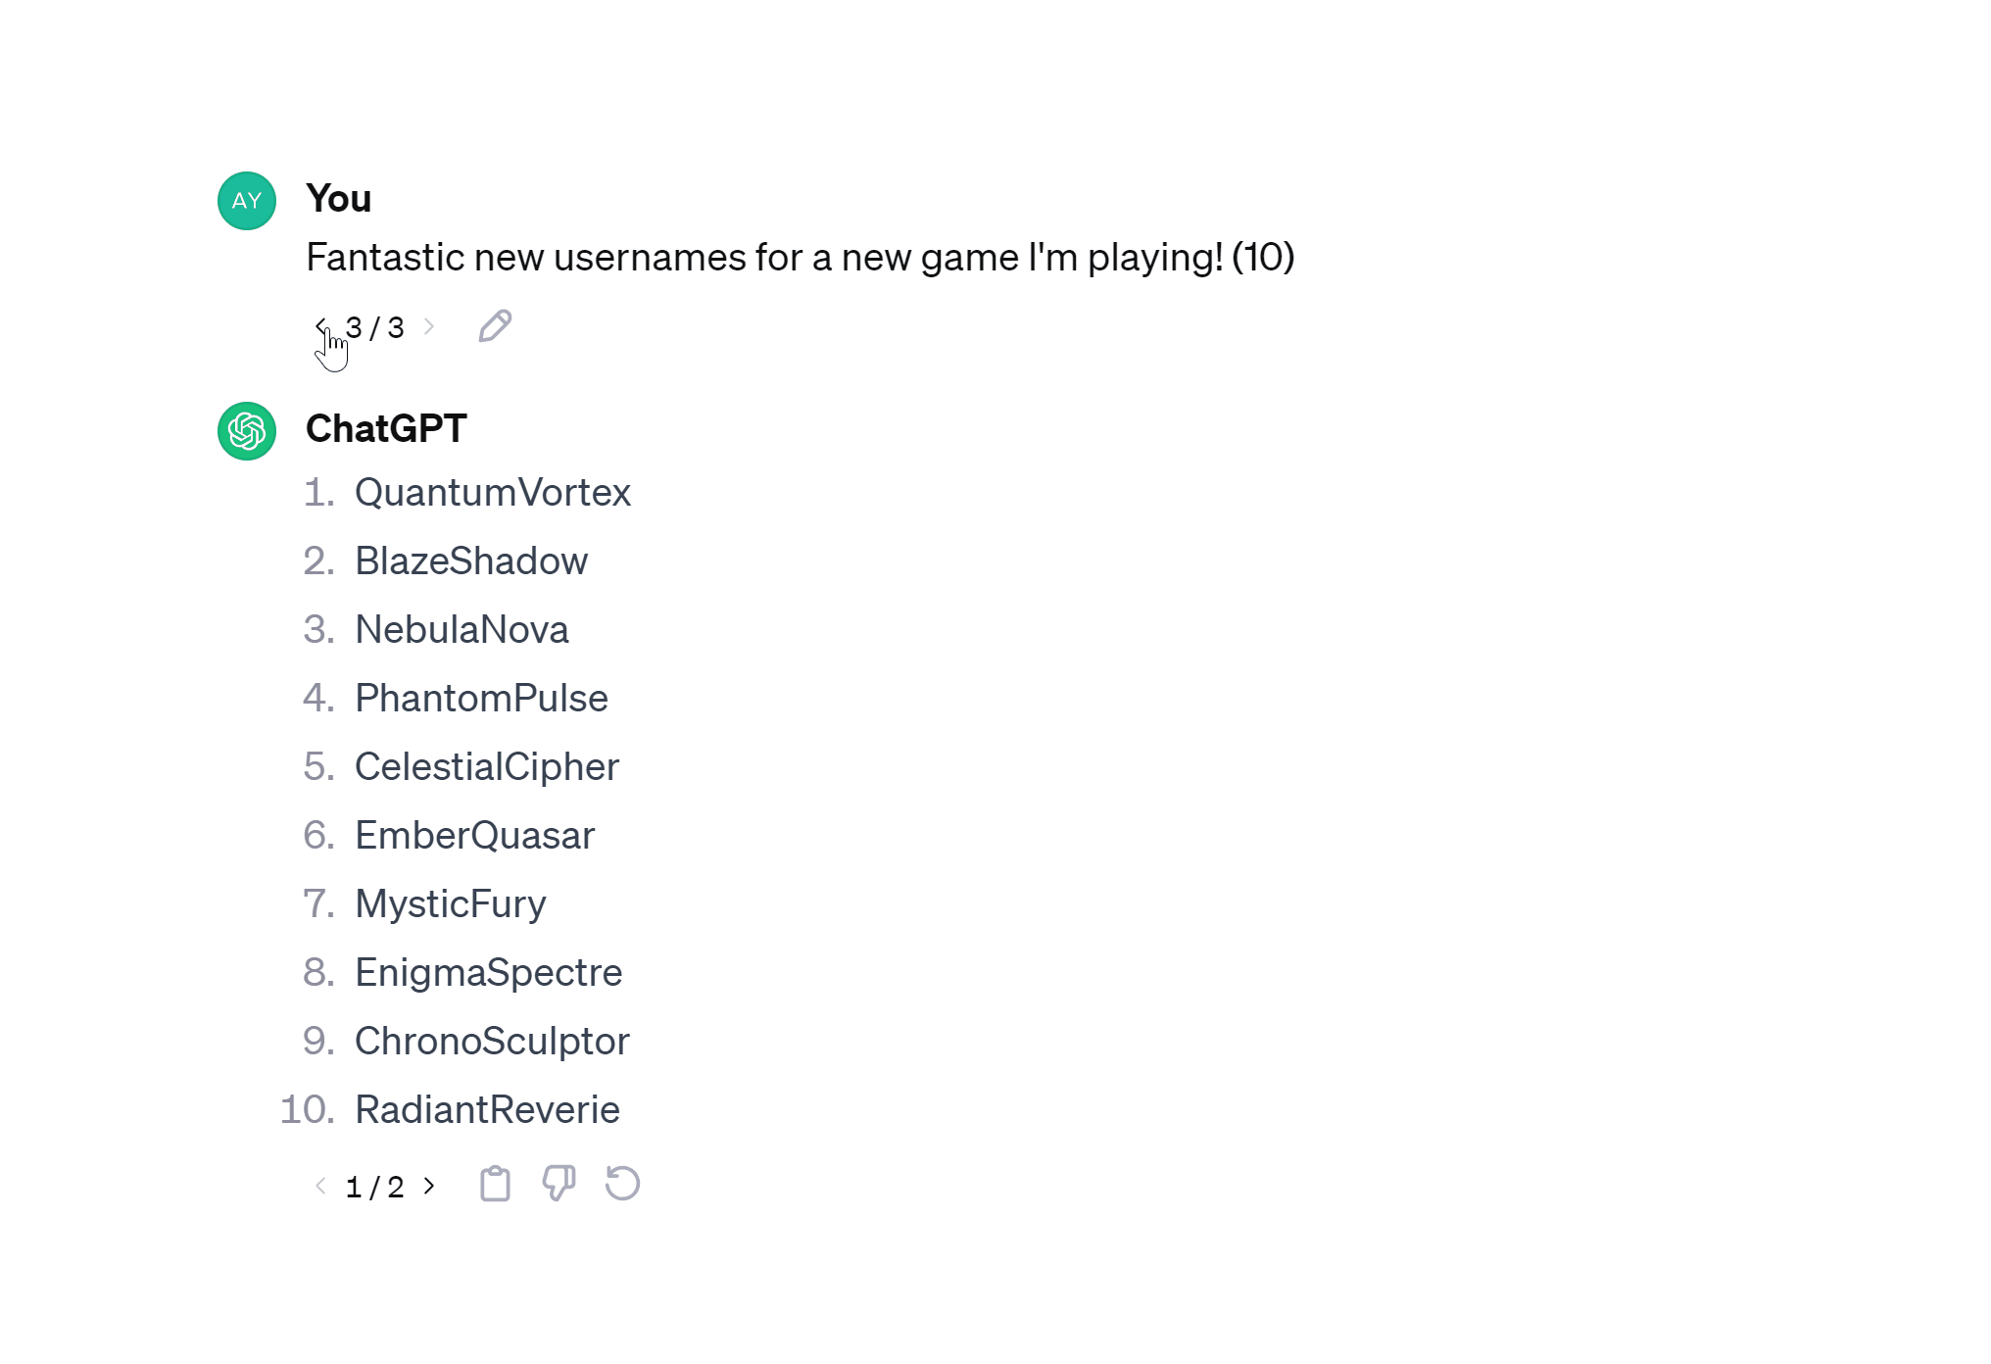Click the ChatGPT sender name
1991x1364 pixels.
point(386,429)
